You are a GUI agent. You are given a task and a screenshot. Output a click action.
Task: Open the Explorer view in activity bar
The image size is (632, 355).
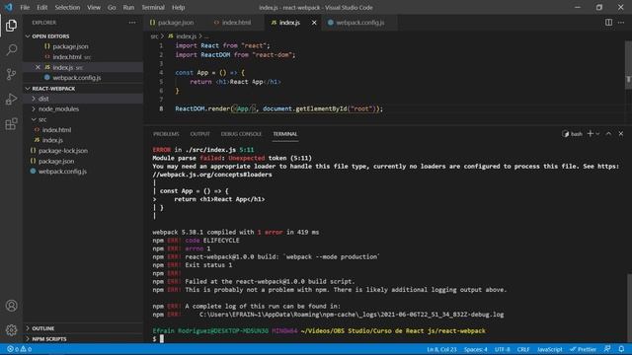11,26
